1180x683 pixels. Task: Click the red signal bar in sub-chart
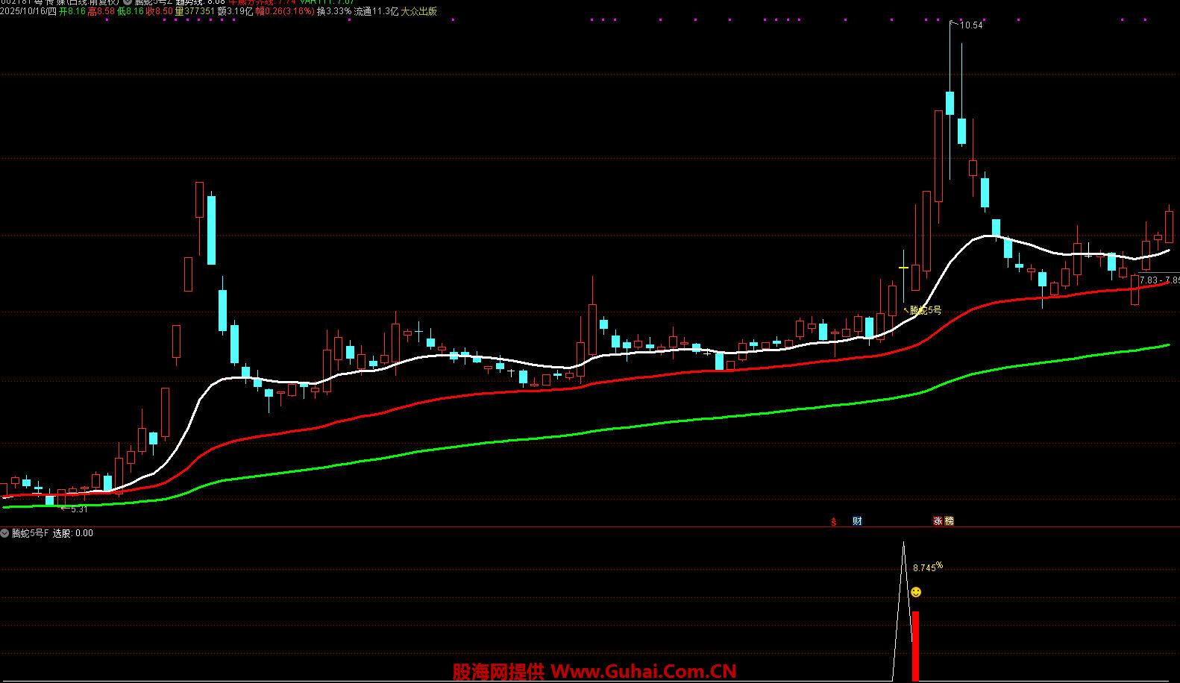point(915,645)
